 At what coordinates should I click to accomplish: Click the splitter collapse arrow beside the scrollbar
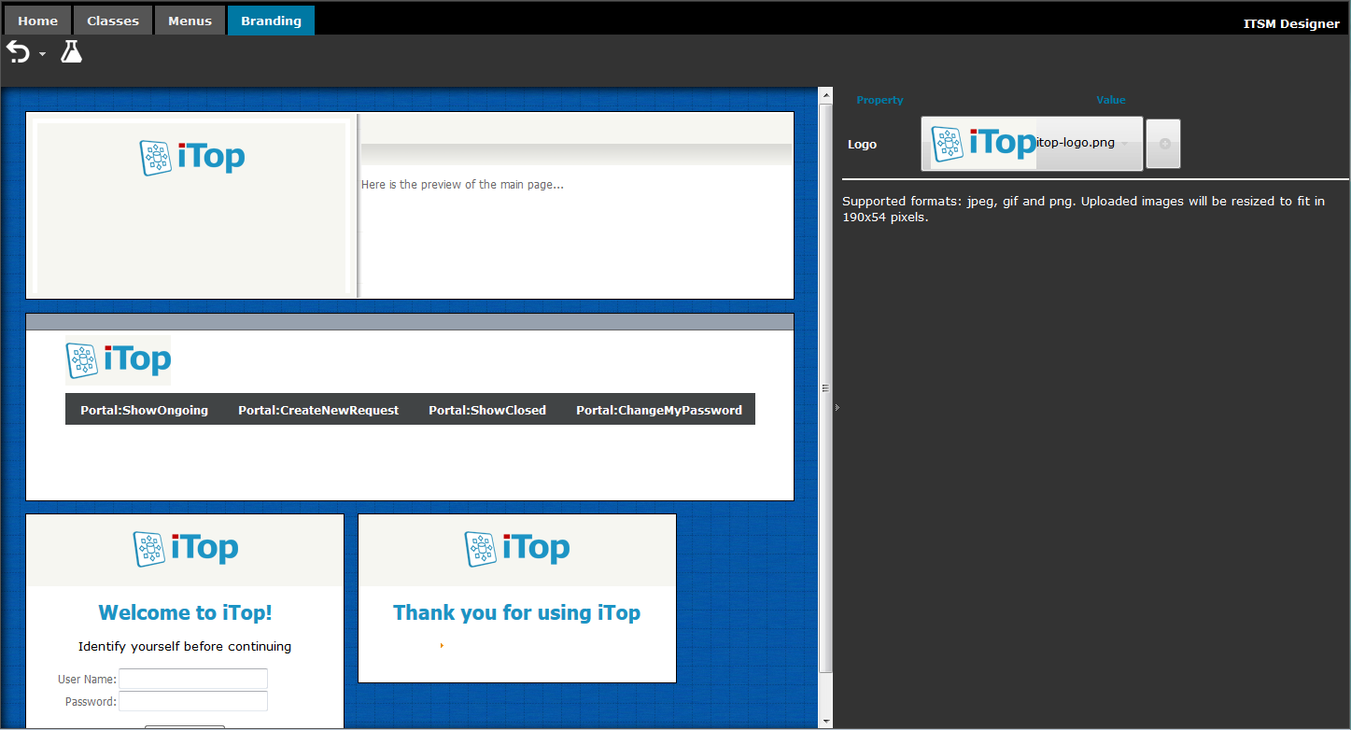tap(837, 407)
